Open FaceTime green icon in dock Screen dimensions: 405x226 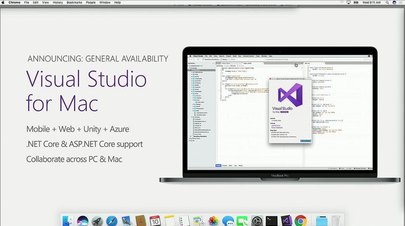coord(242,221)
